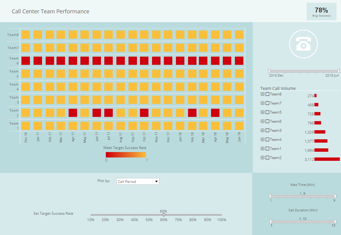341x235 pixels.
Task: Open the Plot by dropdown
Action: 138,181
